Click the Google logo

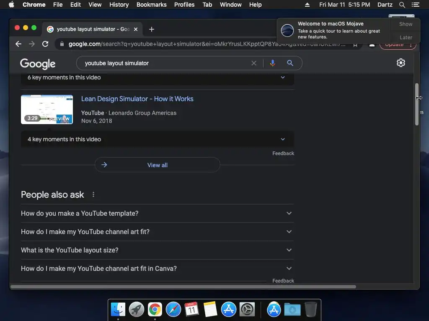pos(38,64)
